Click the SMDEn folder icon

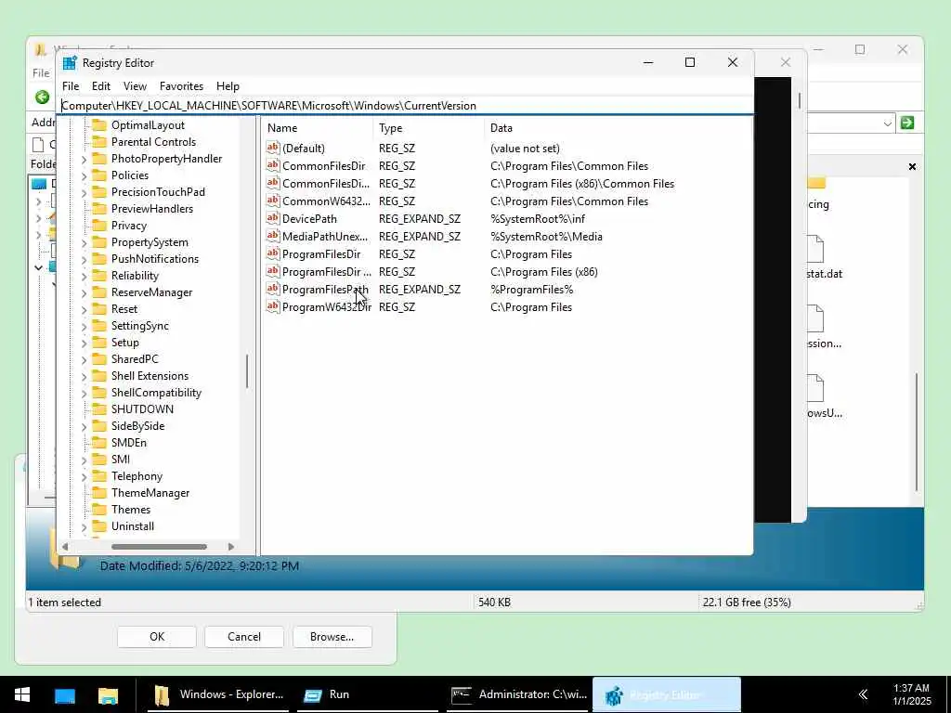pyautogui.click(x=99, y=443)
